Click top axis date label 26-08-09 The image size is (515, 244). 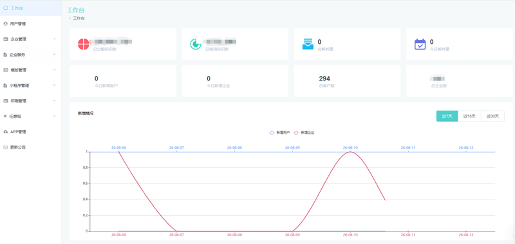(292, 148)
